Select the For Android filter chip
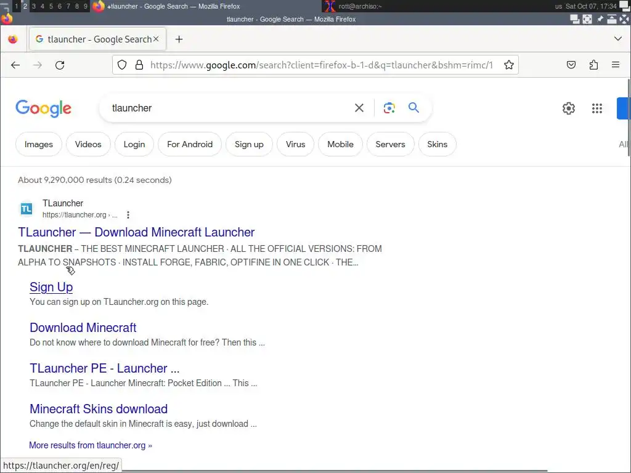The height and width of the screenshot is (473, 631). tap(190, 144)
